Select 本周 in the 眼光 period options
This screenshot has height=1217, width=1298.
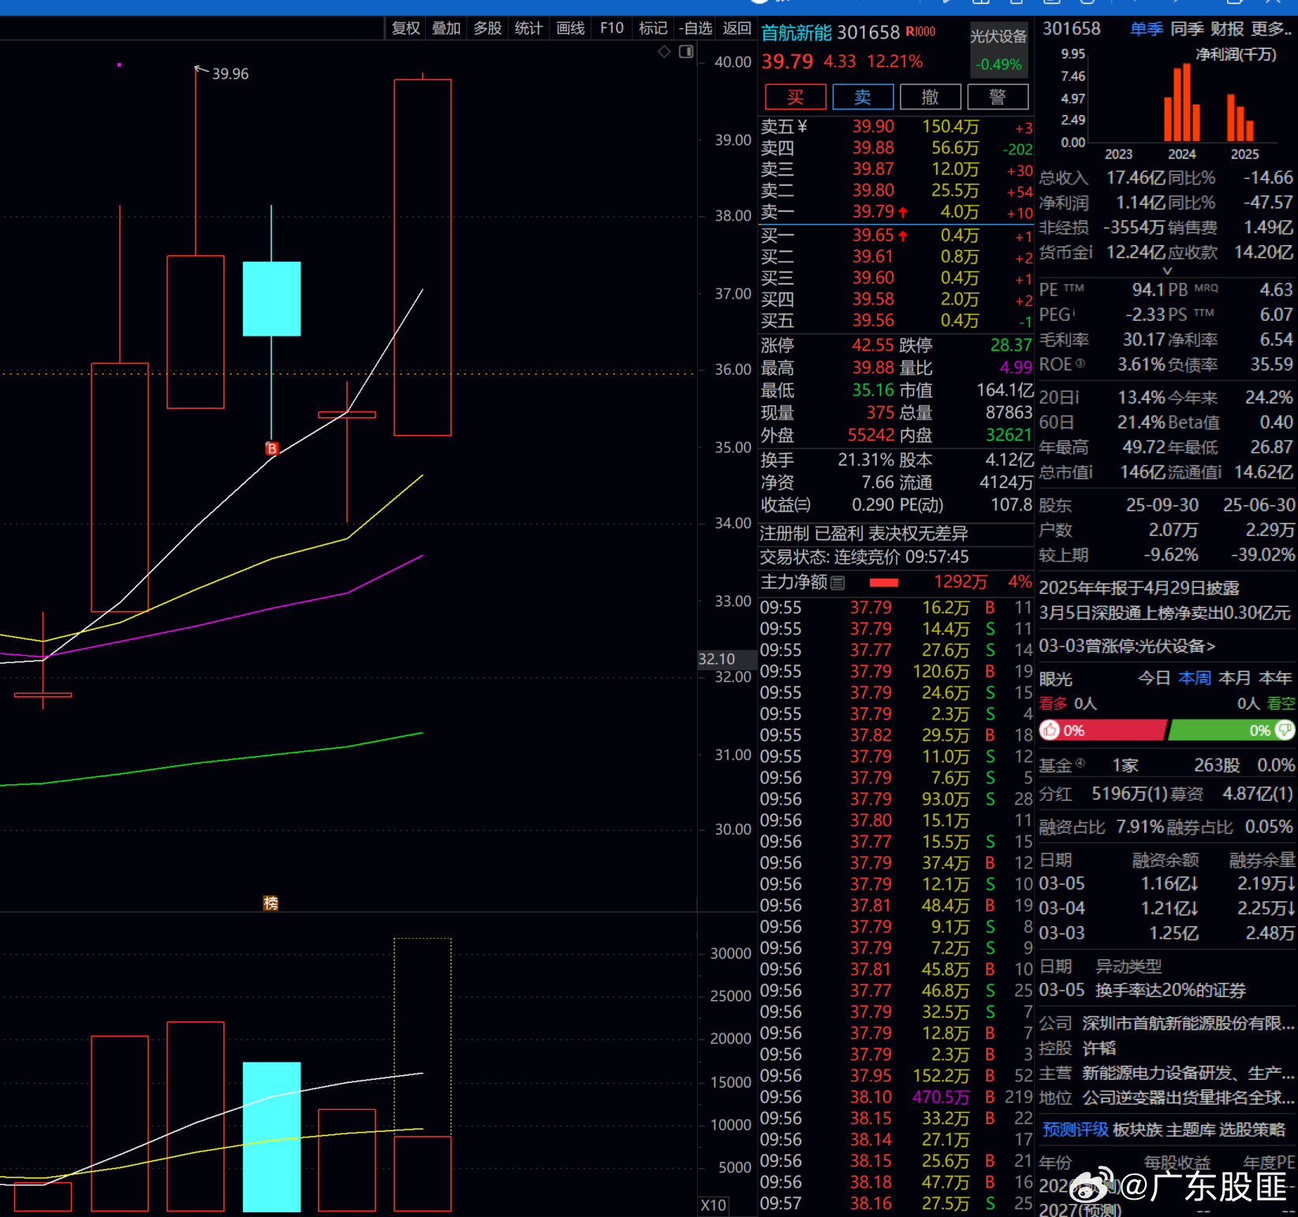[x=1194, y=679]
